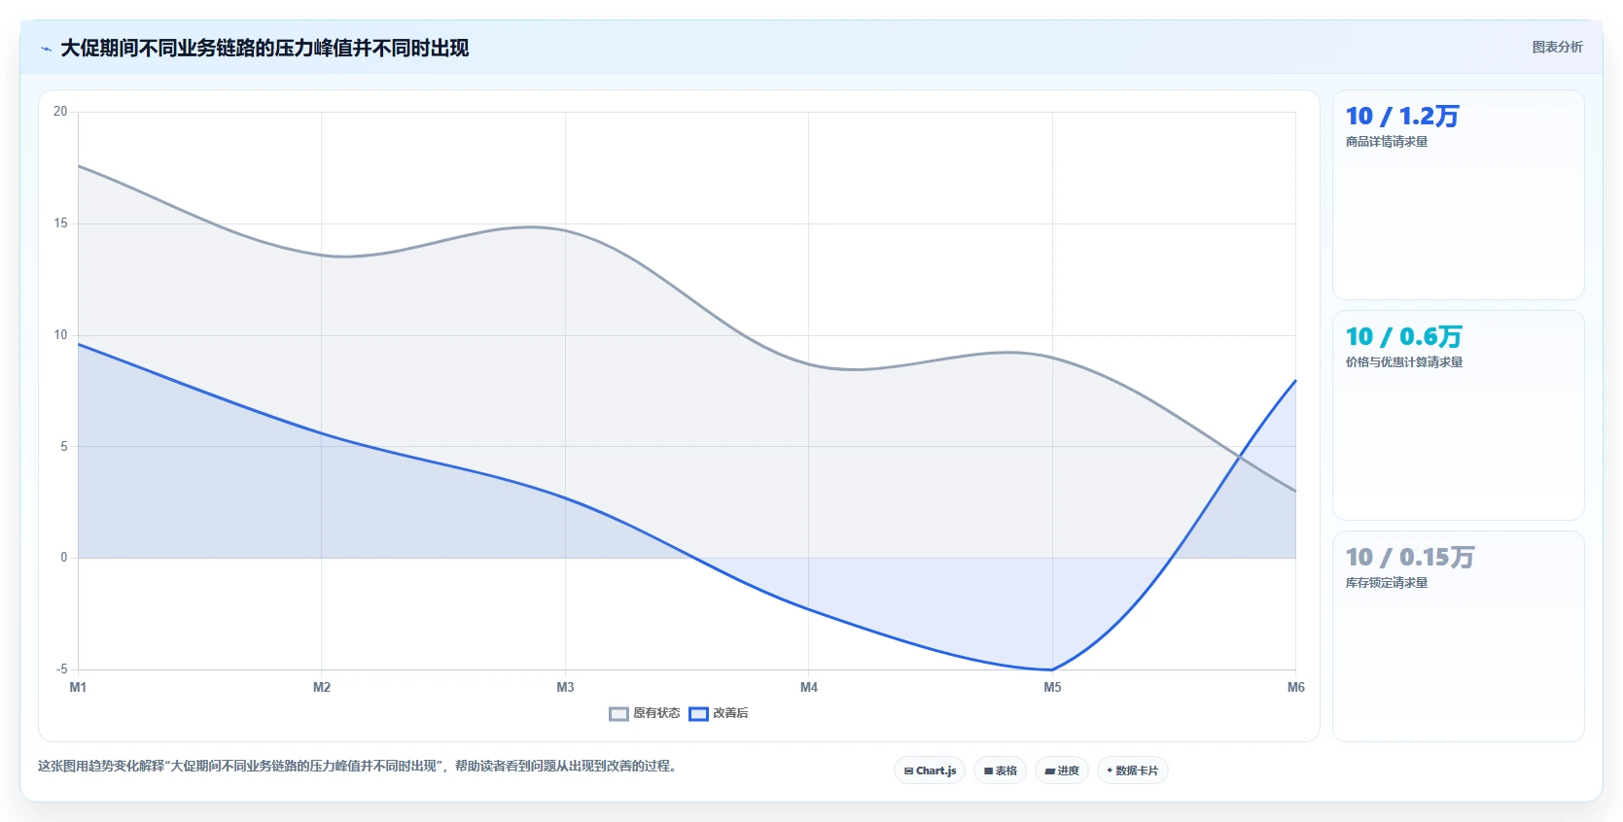Viewport: 1623px width, 822px height.
Task: Click the gray 原有状态 line's start at M1
Action: 79,166
